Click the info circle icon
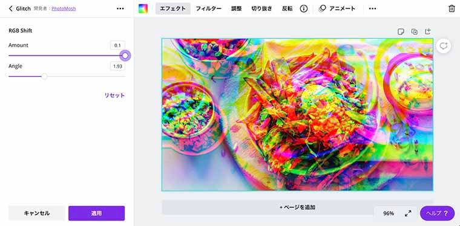Viewport: 460px width, 226px height. (x=304, y=8)
